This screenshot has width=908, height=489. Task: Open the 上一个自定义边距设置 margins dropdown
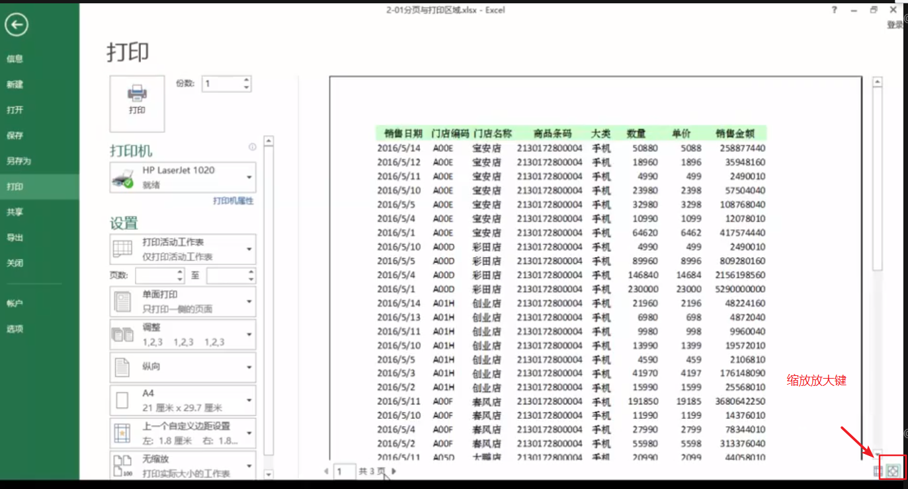click(183, 433)
